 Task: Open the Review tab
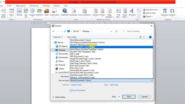click(57, 6)
